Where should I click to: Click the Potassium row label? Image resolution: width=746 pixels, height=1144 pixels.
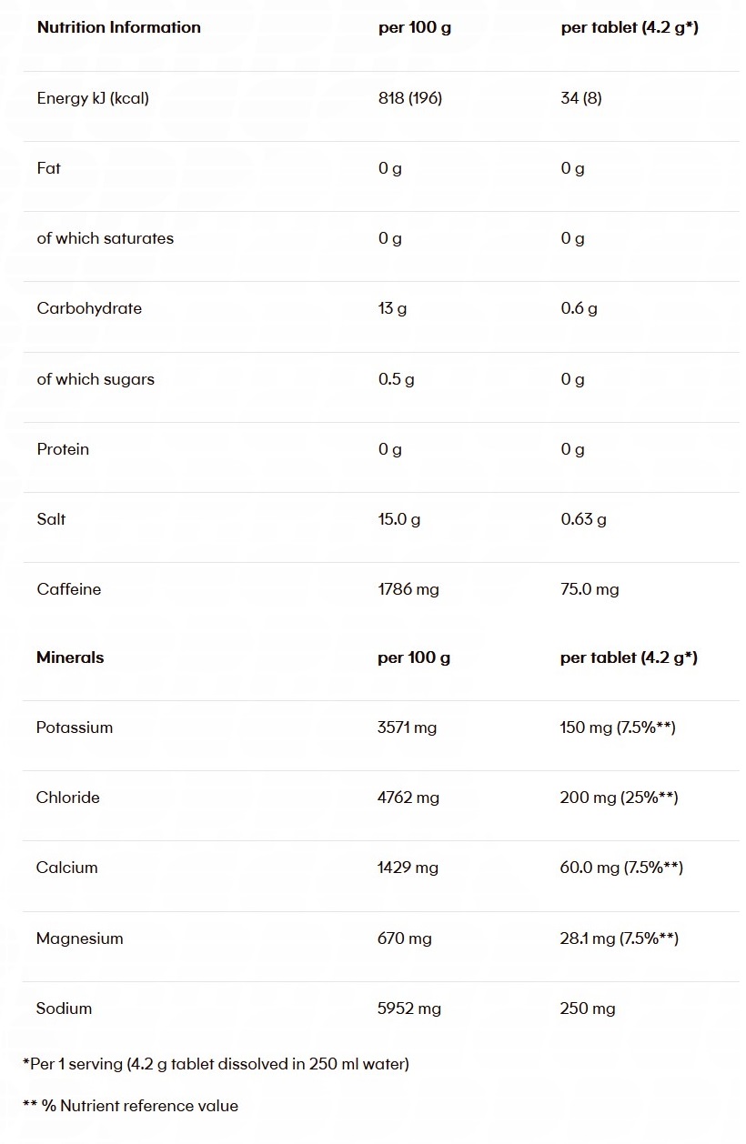[x=75, y=728]
